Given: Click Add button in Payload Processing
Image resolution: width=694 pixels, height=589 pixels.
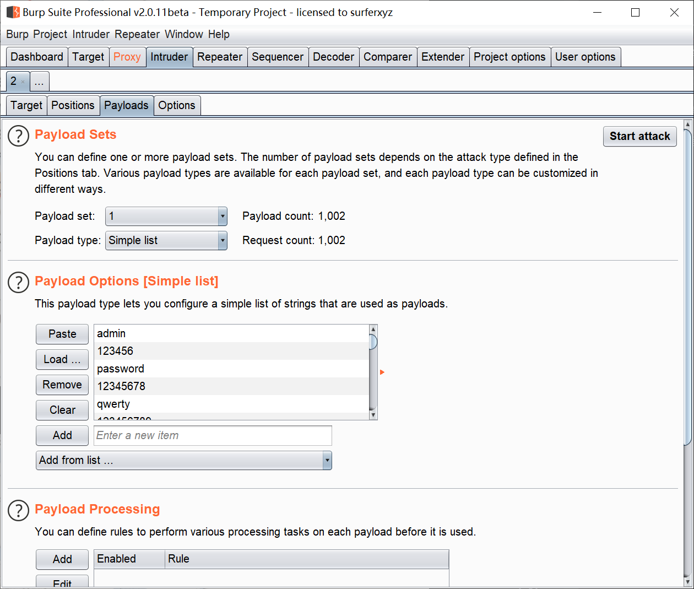Looking at the screenshot, I should tap(62, 559).
